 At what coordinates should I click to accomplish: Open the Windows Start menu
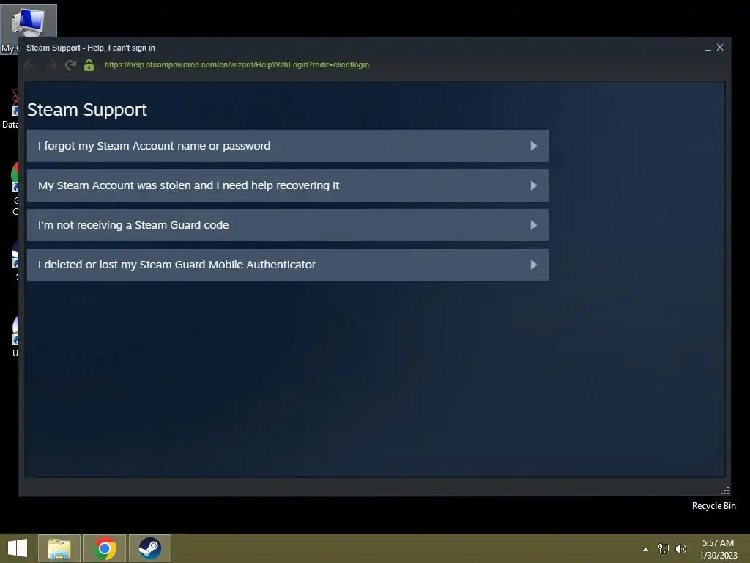[18, 548]
